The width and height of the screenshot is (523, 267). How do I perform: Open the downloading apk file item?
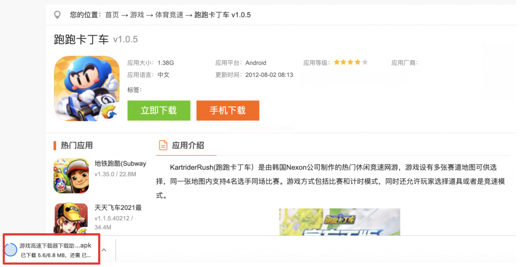(55, 250)
